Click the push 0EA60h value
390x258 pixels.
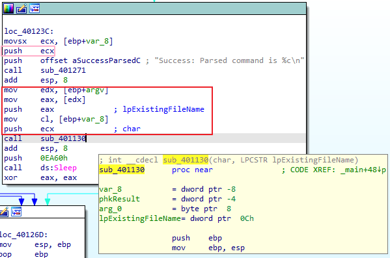54,158
